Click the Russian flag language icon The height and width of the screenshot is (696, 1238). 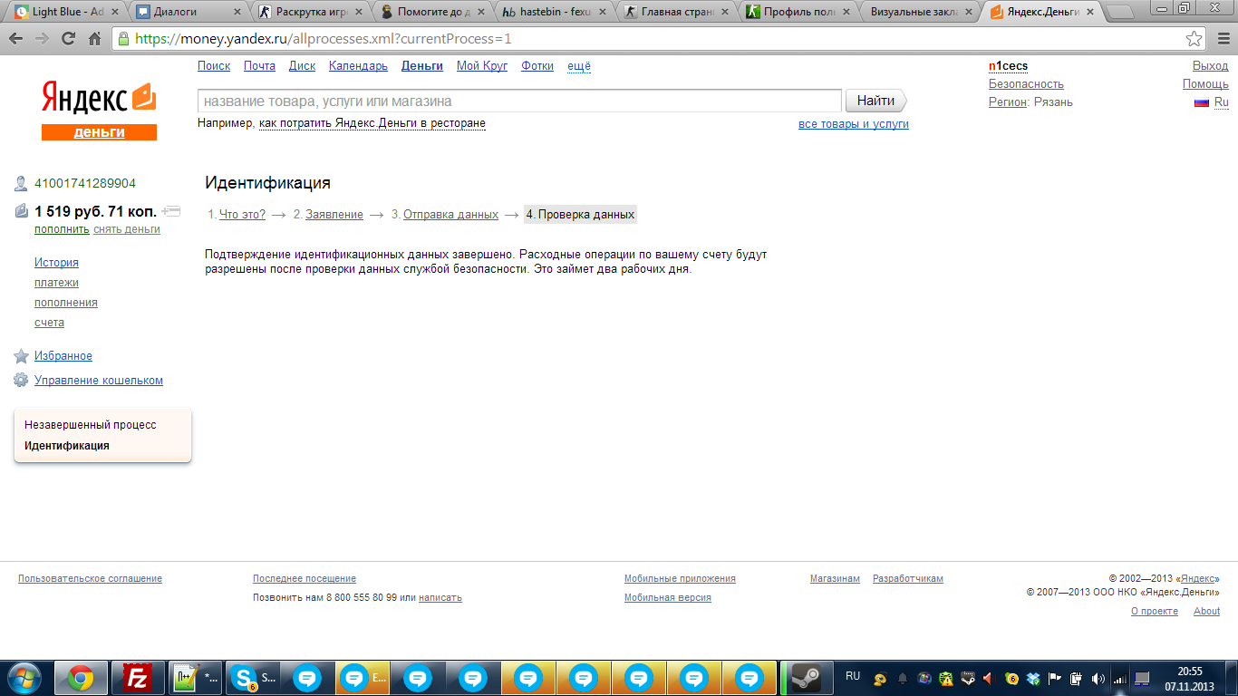(x=1202, y=102)
